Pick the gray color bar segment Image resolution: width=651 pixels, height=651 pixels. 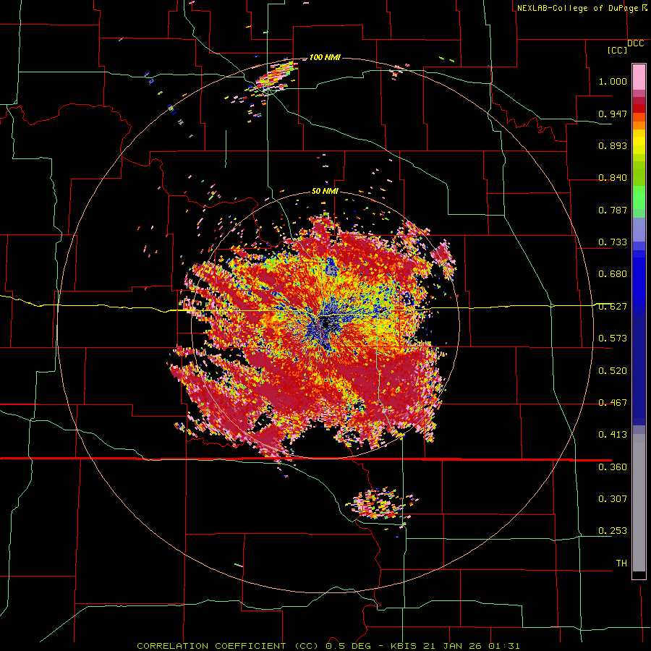[639, 503]
